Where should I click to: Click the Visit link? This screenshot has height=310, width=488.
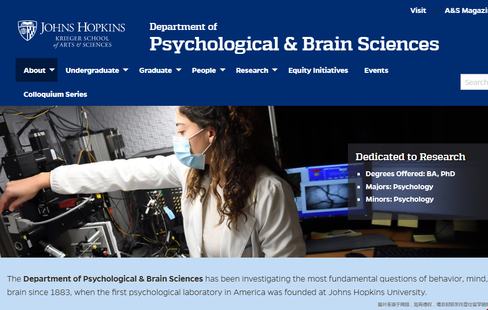418,10
